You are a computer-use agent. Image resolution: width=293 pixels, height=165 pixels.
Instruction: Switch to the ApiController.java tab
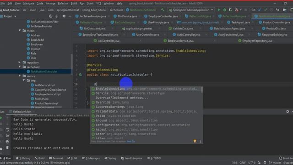point(109,41)
